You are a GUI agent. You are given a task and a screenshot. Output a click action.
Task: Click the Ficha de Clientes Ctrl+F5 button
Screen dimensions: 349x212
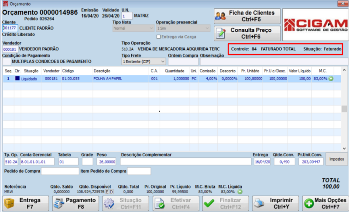coord(247,16)
